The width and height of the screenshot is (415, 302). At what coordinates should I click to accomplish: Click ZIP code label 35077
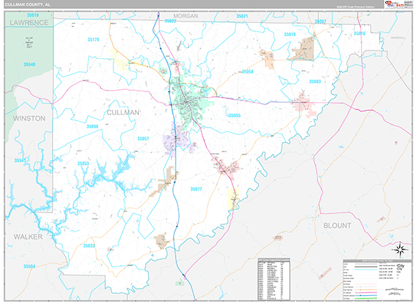[196, 189]
